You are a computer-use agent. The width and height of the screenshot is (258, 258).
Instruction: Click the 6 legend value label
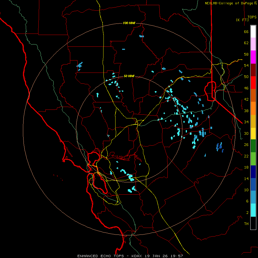tap(247, 201)
